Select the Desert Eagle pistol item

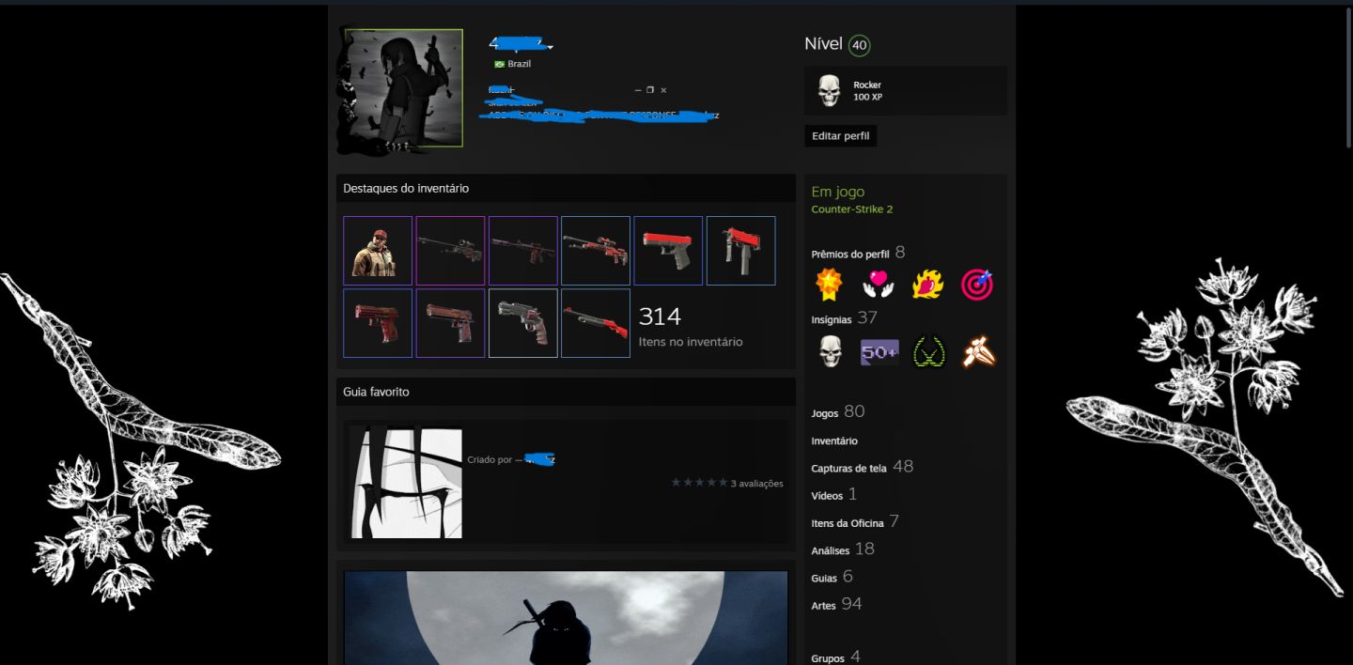(x=450, y=323)
